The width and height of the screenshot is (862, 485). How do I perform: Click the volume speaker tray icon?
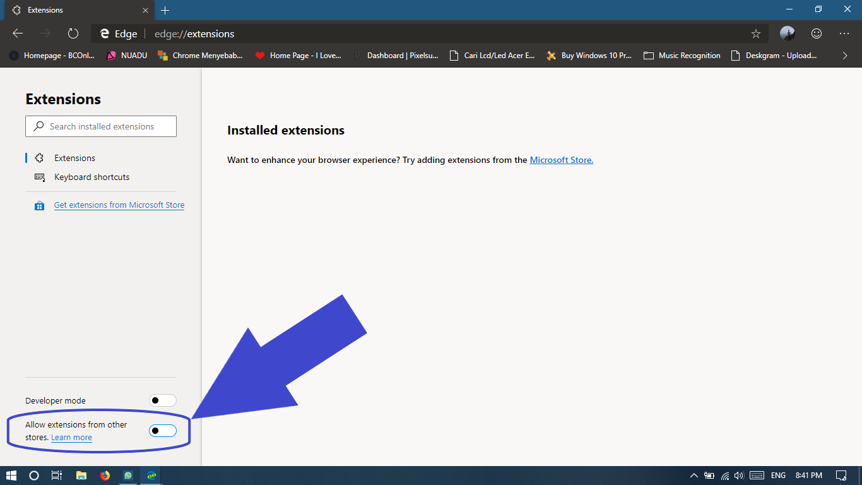pos(739,476)
